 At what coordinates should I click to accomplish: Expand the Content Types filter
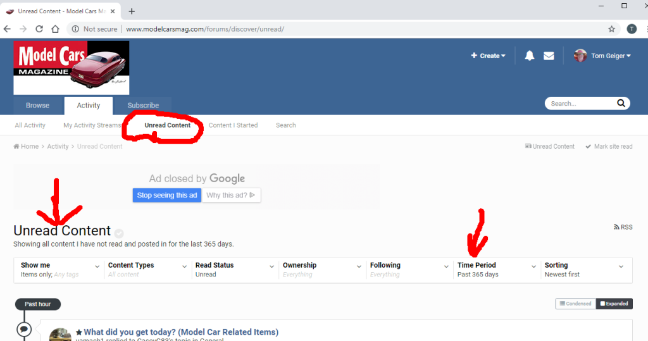tap(147, 270)
